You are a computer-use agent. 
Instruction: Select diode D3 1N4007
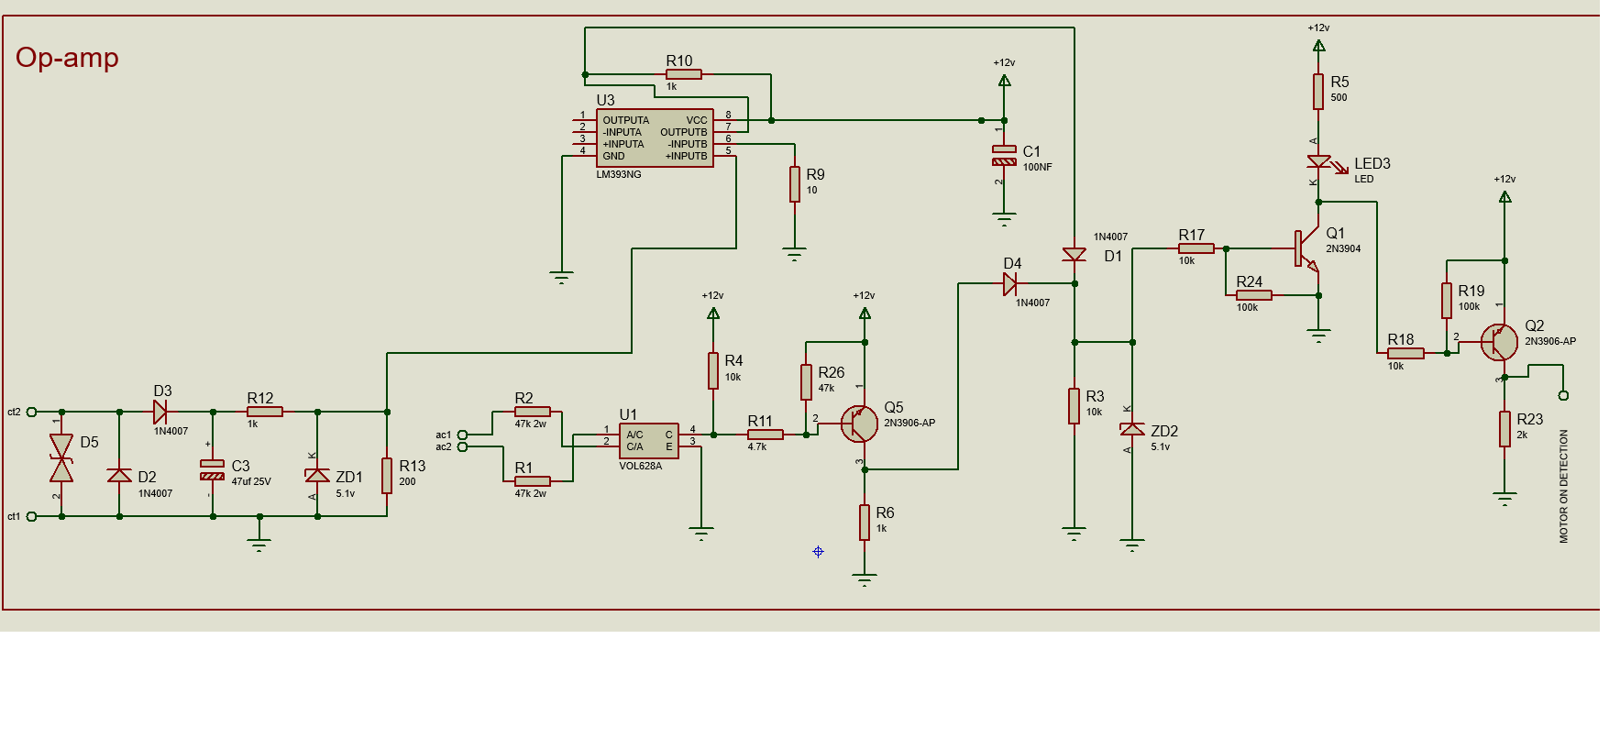(x=160, y=413)
